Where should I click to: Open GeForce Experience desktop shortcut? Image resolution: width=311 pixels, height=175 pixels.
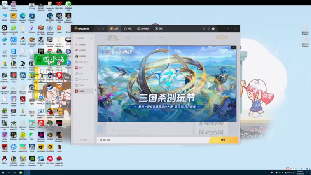32,161
